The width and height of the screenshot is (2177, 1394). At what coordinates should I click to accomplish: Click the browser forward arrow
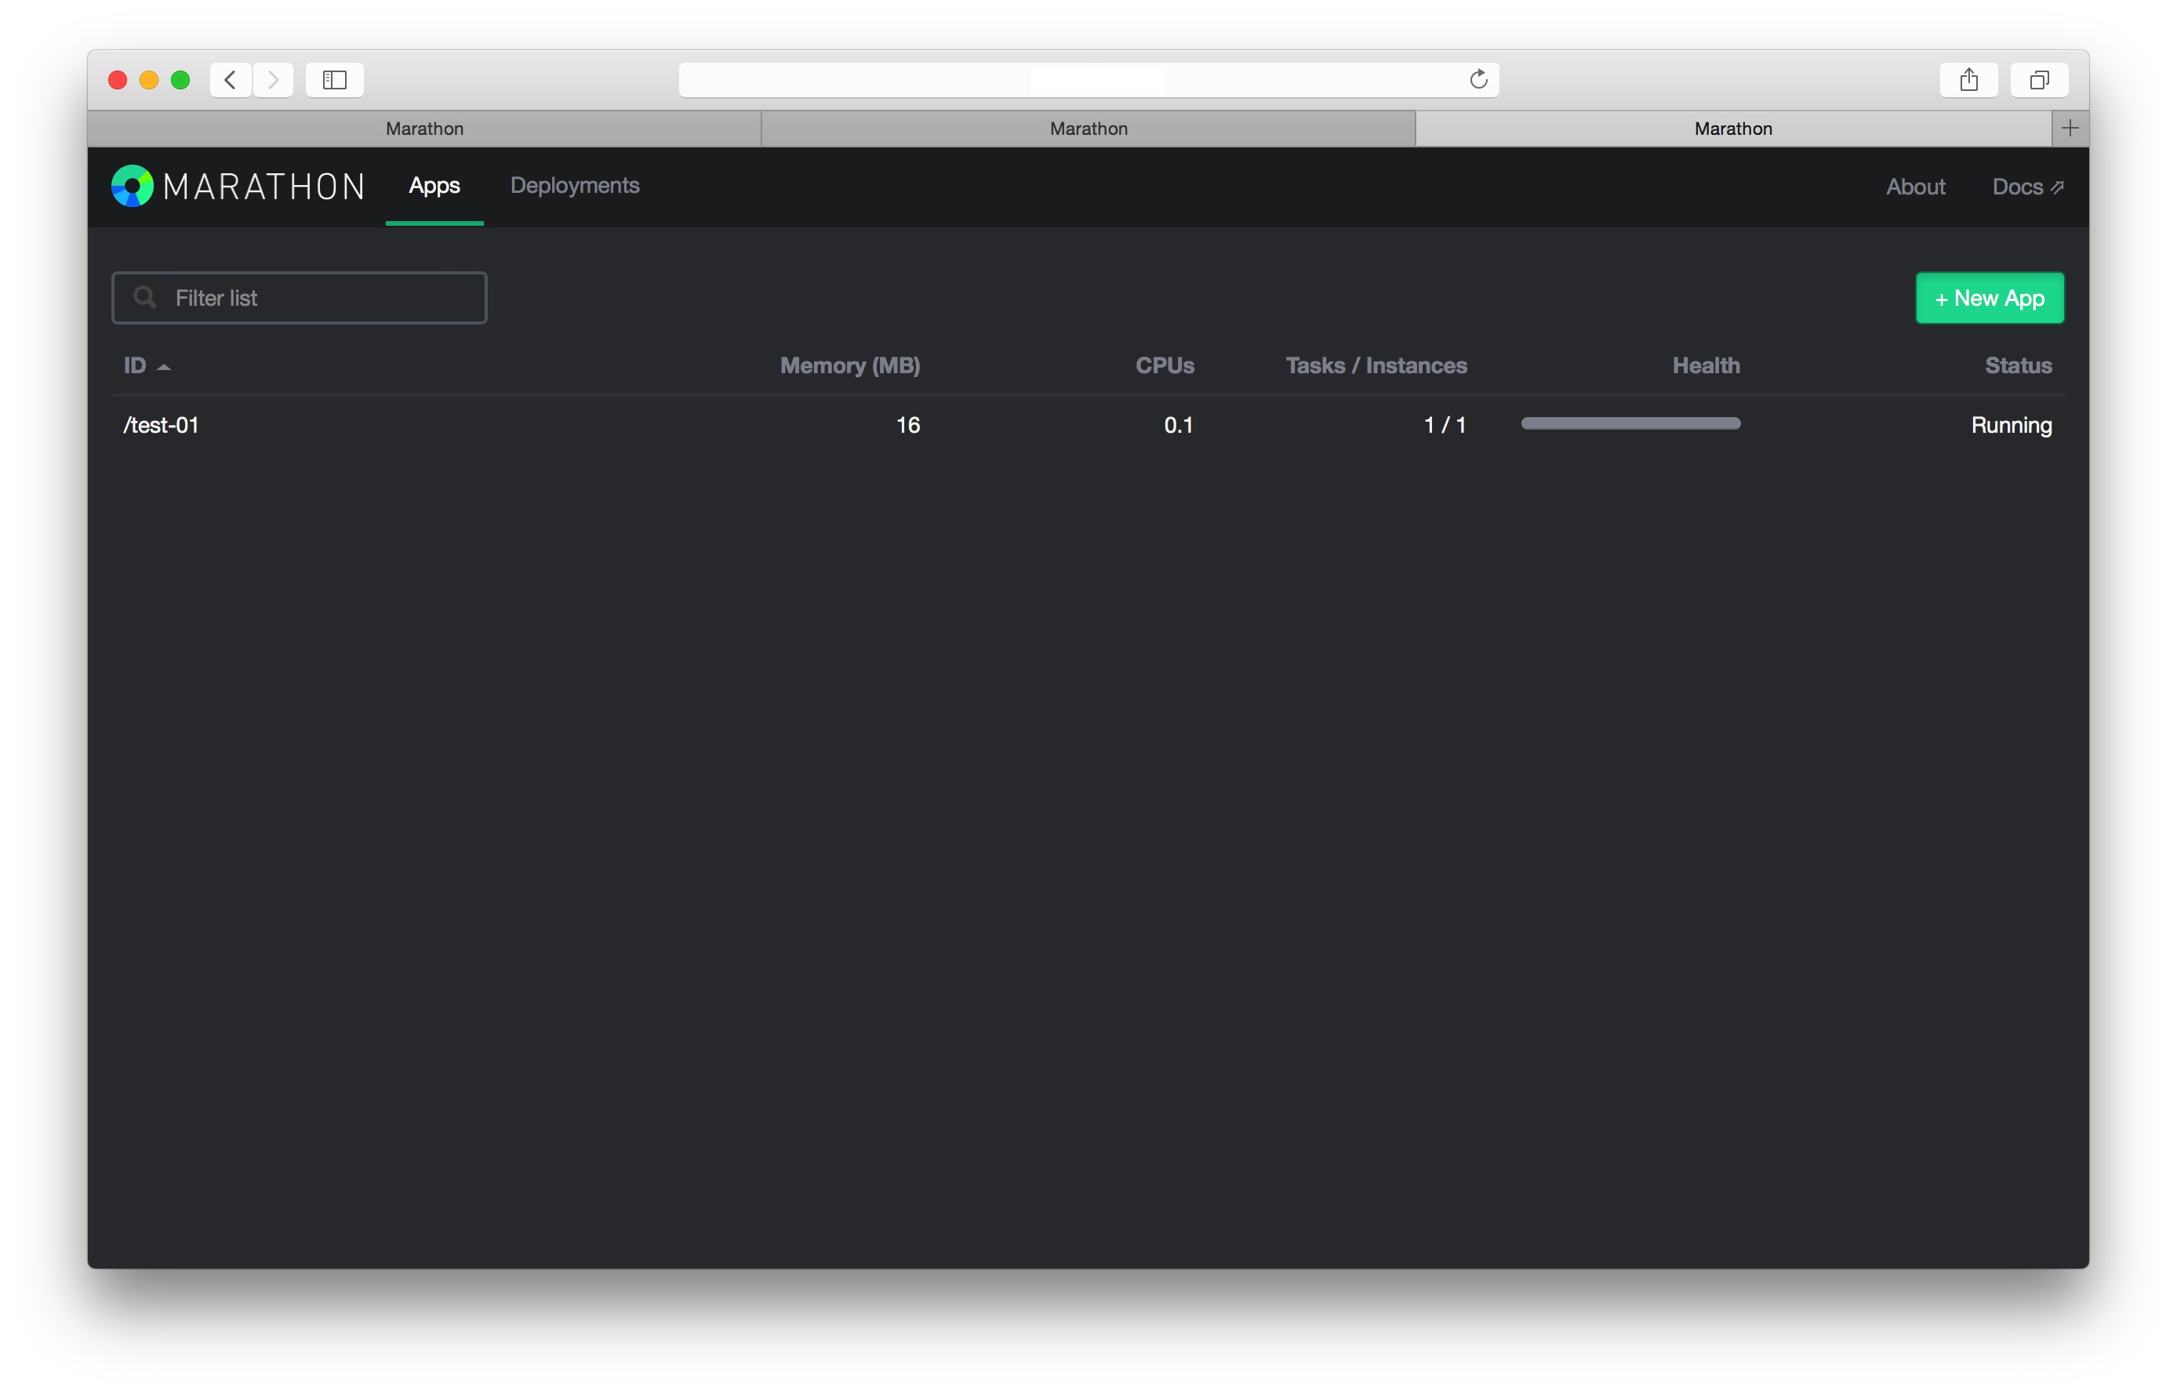(x=274, y=80)
